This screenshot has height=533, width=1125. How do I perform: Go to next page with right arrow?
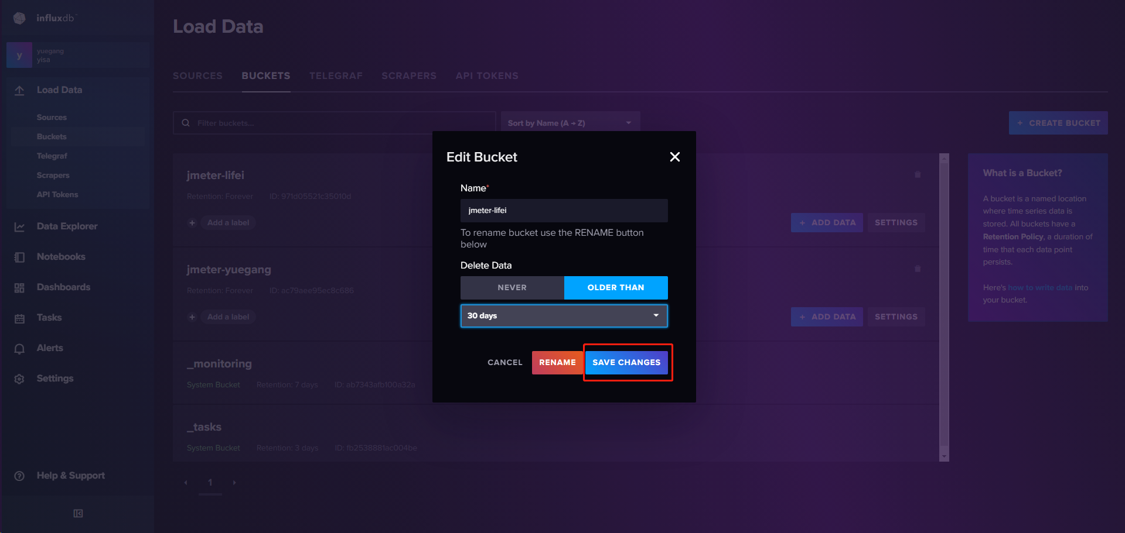pyautogui.click(x=234, y=483)
